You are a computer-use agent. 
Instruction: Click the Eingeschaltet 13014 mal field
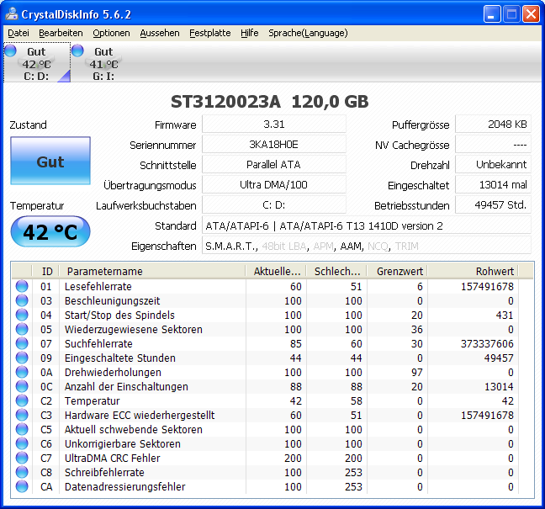493,184
